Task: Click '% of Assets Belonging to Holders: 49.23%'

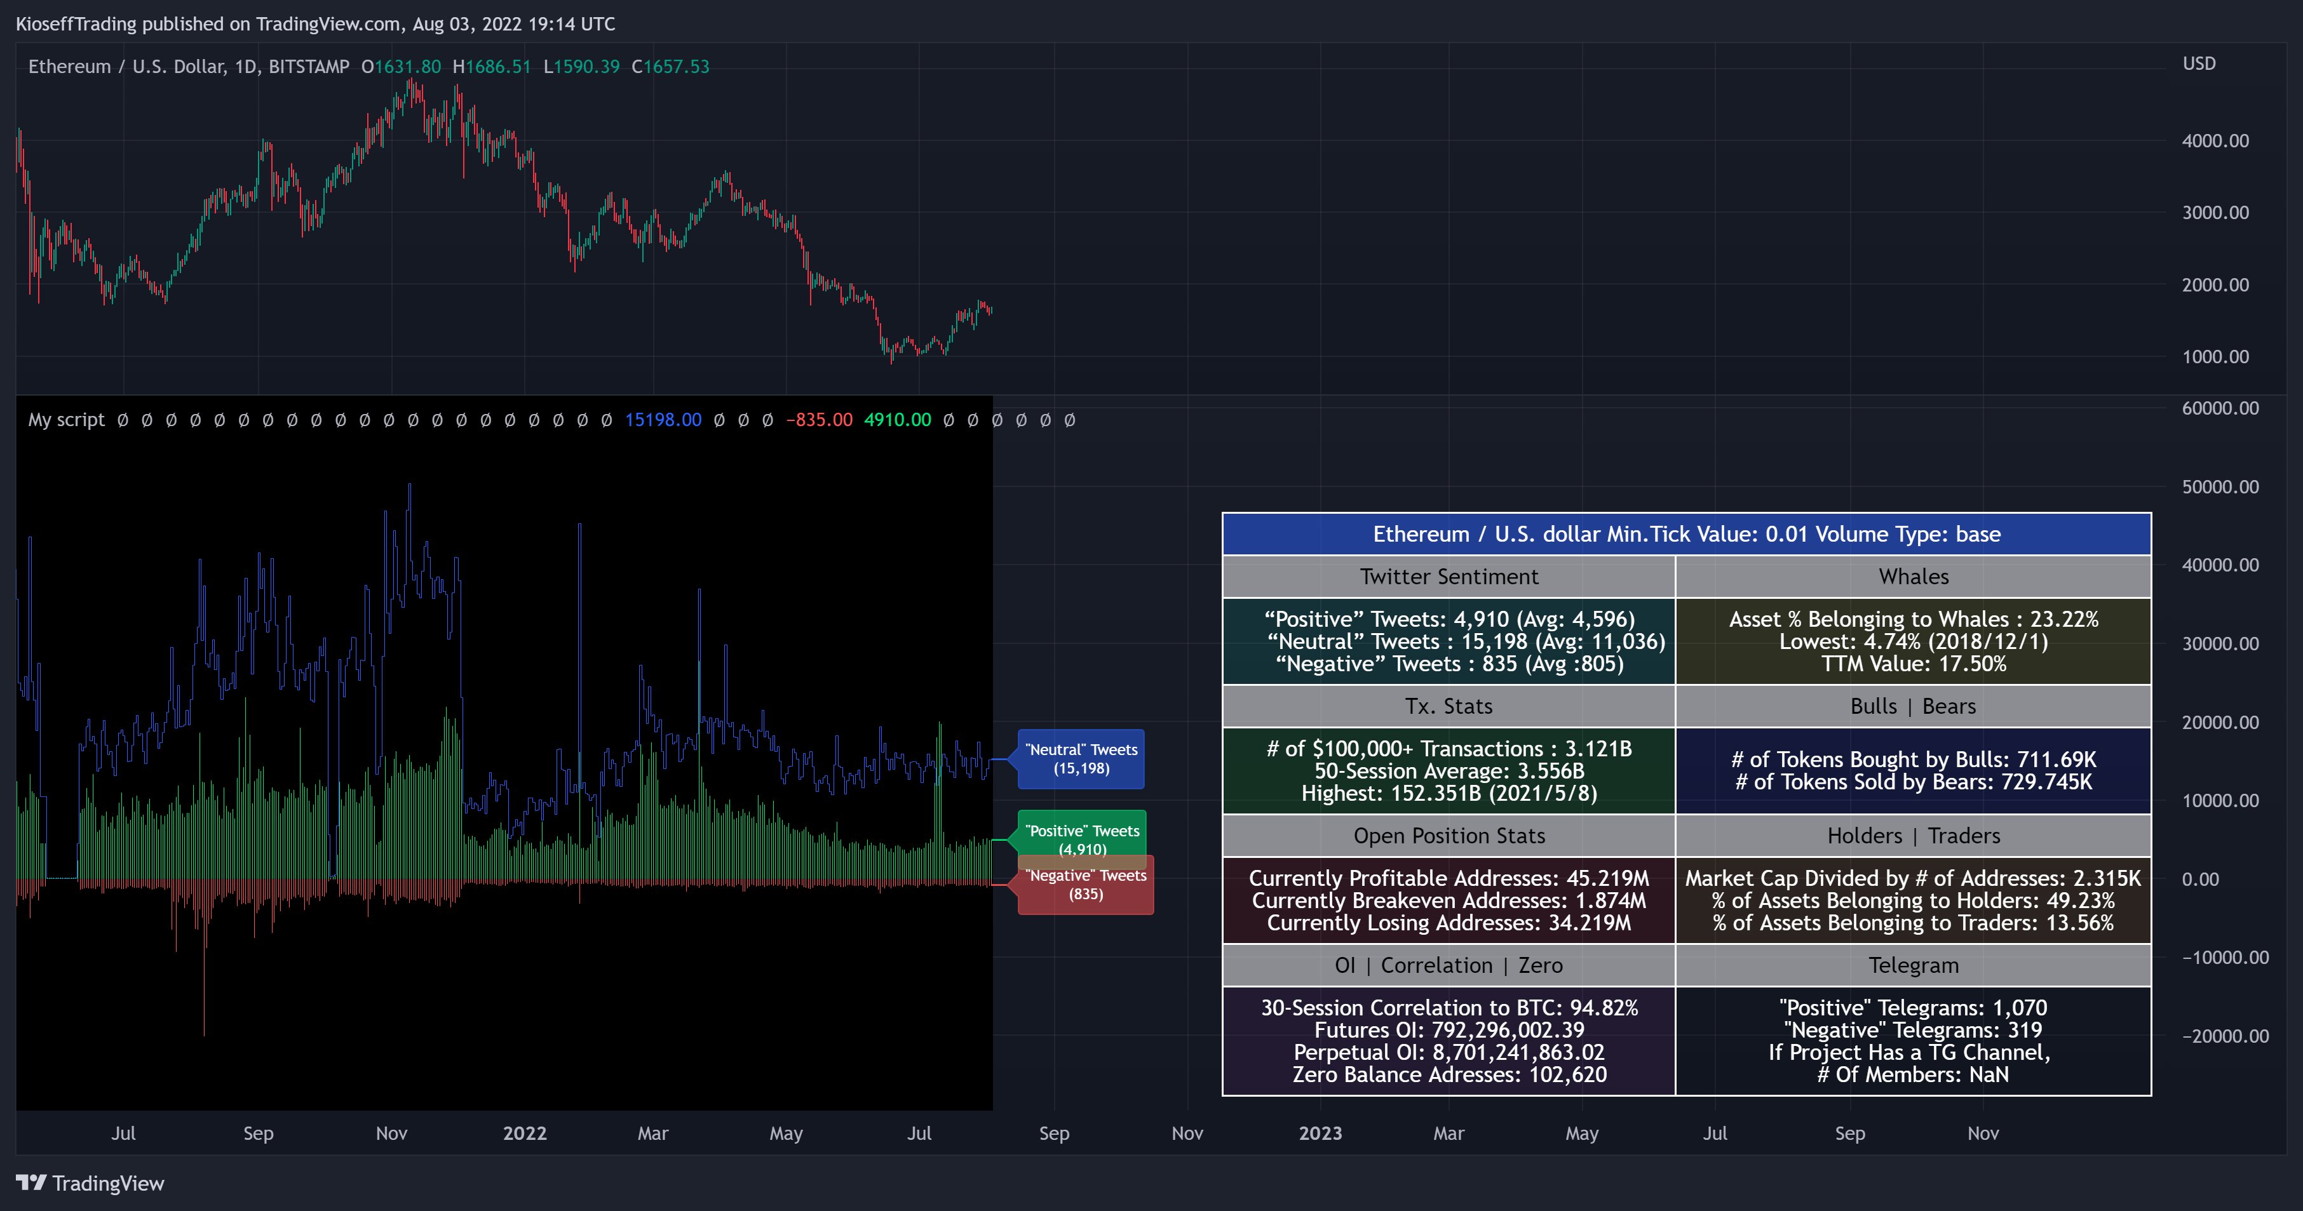Action: pos(1913,901)
